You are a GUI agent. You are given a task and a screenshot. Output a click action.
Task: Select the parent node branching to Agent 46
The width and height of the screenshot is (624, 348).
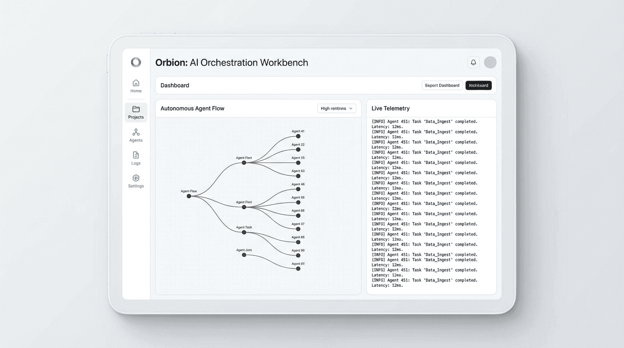(244, 207)
